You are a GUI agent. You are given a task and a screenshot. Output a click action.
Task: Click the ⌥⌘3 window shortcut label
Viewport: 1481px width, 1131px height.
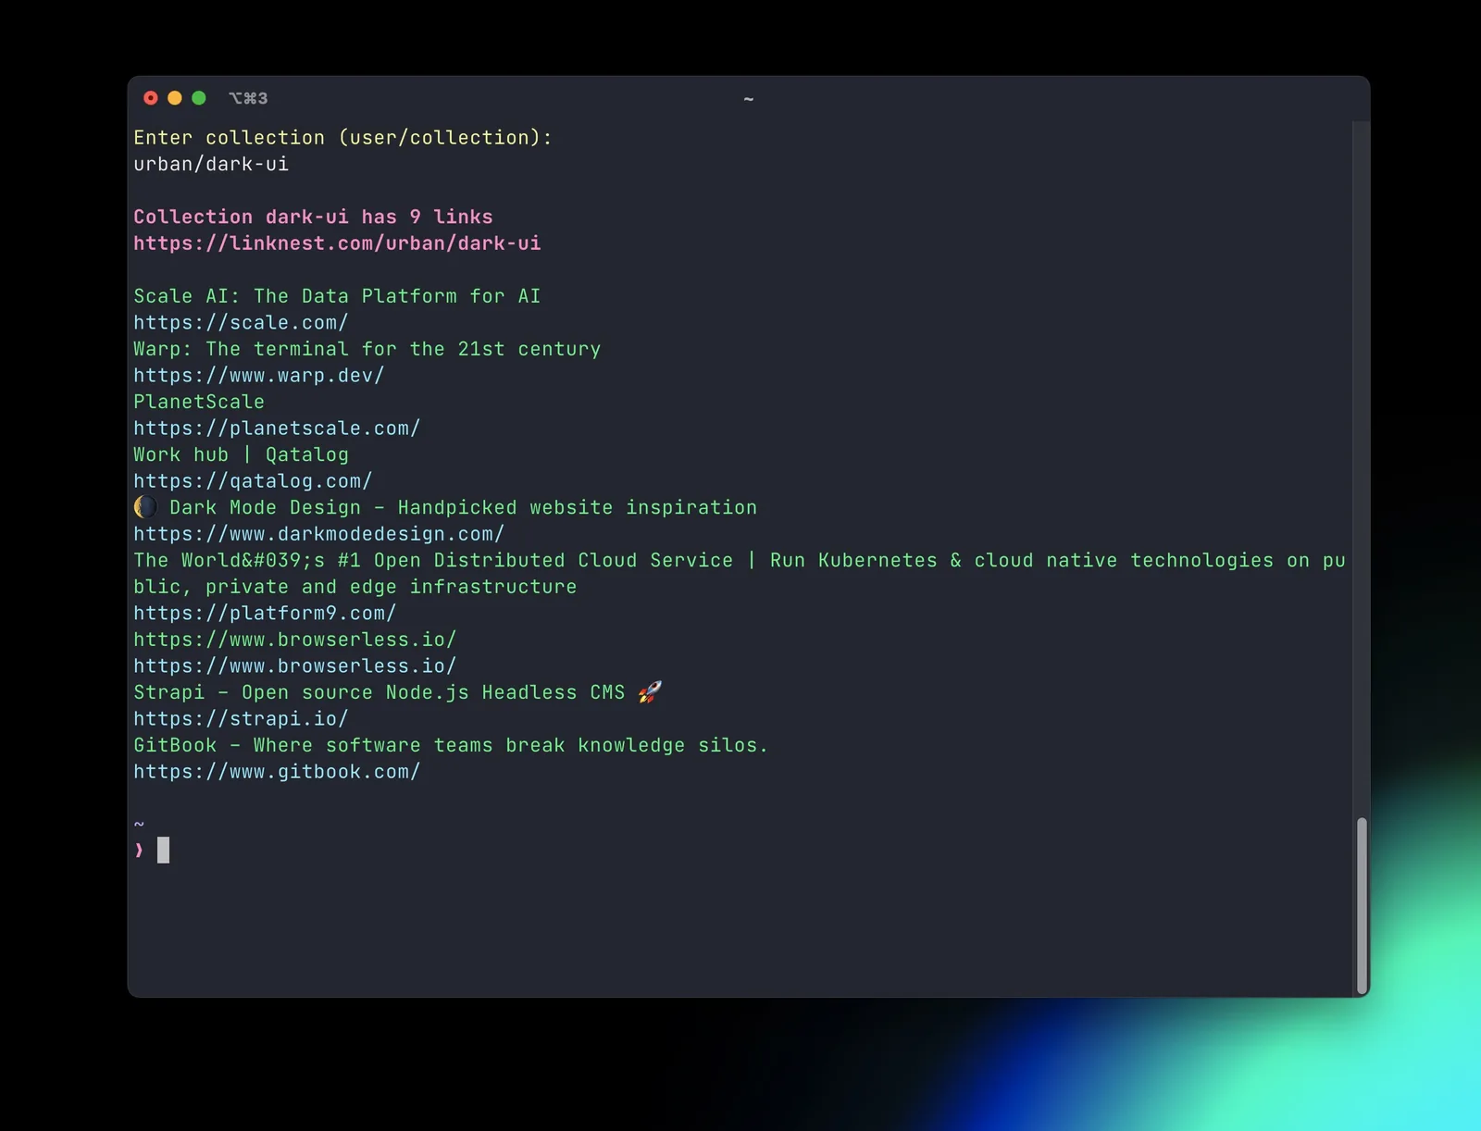[248, 98]
